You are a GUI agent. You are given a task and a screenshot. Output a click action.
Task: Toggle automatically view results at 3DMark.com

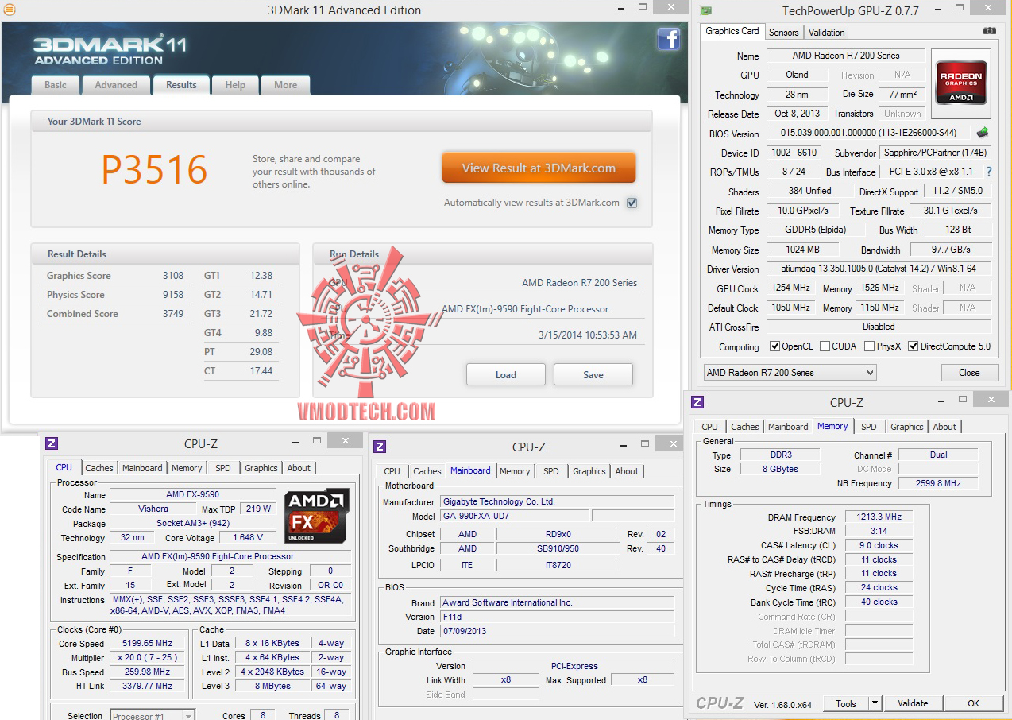pyautogui.click(x=632, y=203)
